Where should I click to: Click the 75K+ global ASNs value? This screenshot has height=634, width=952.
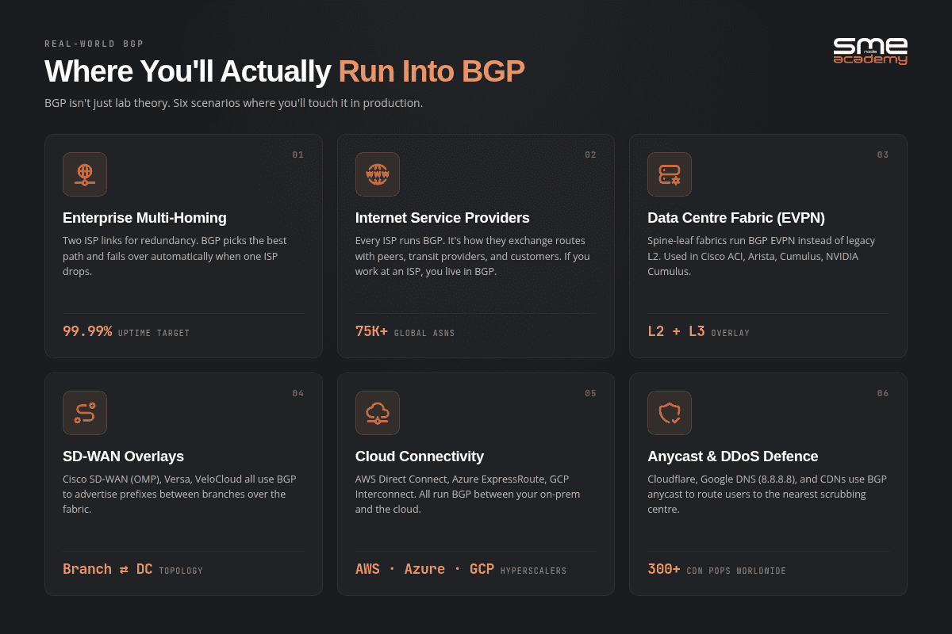pos(371,331)
